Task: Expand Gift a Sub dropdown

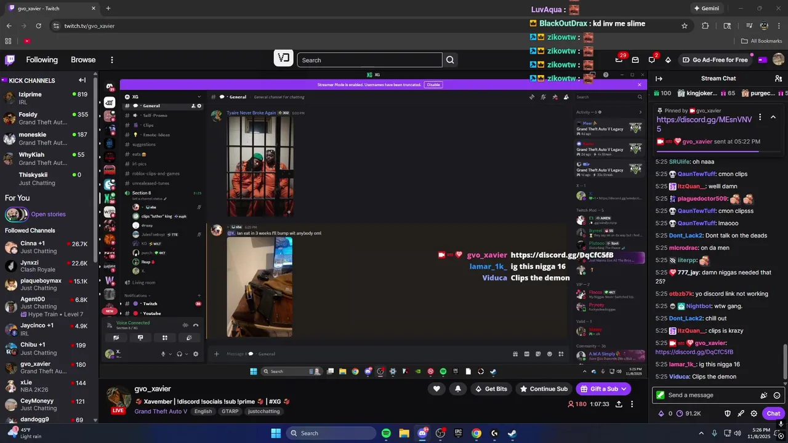Action: pos(624,389)
